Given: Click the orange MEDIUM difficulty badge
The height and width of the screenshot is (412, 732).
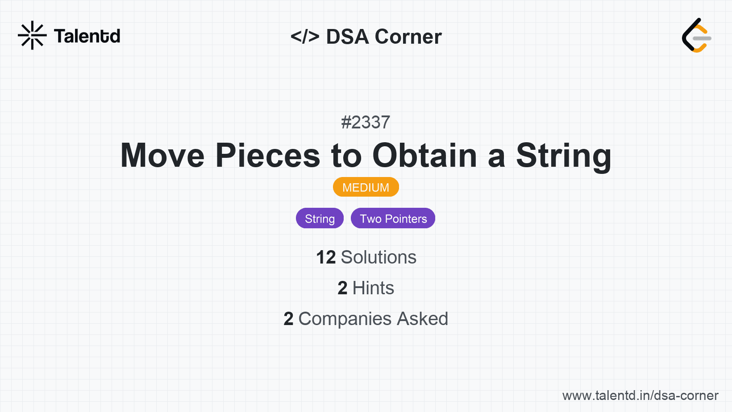Looking at the screenshot, I should (366, 187).
